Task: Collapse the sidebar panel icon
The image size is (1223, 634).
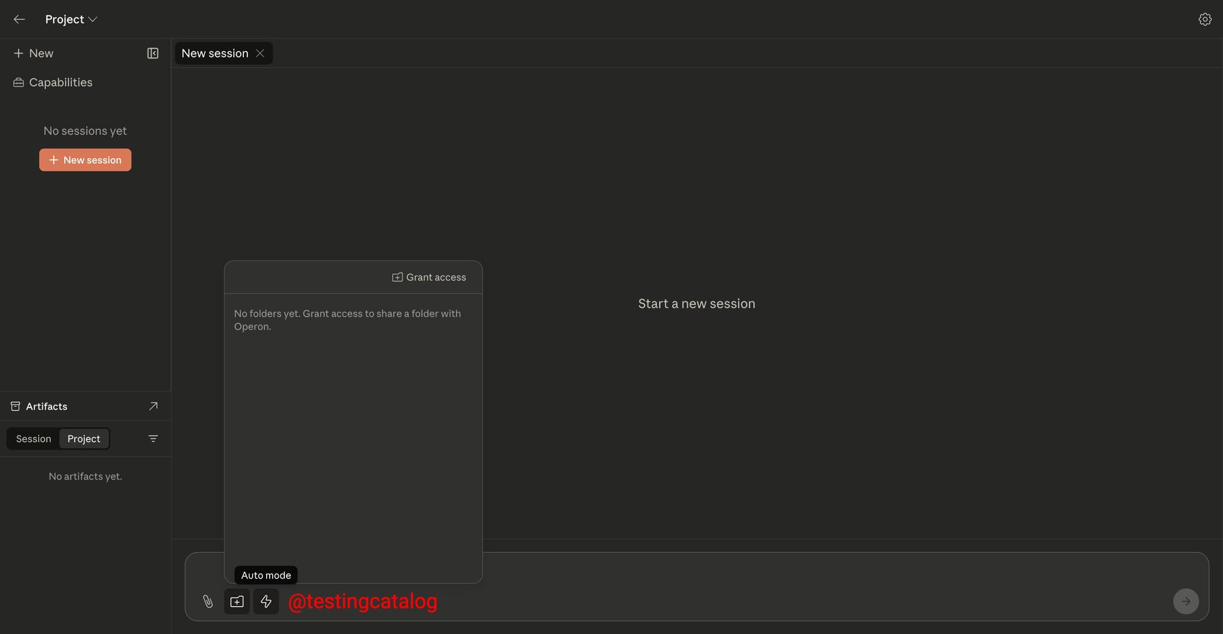Action: [x=153, y=54]
